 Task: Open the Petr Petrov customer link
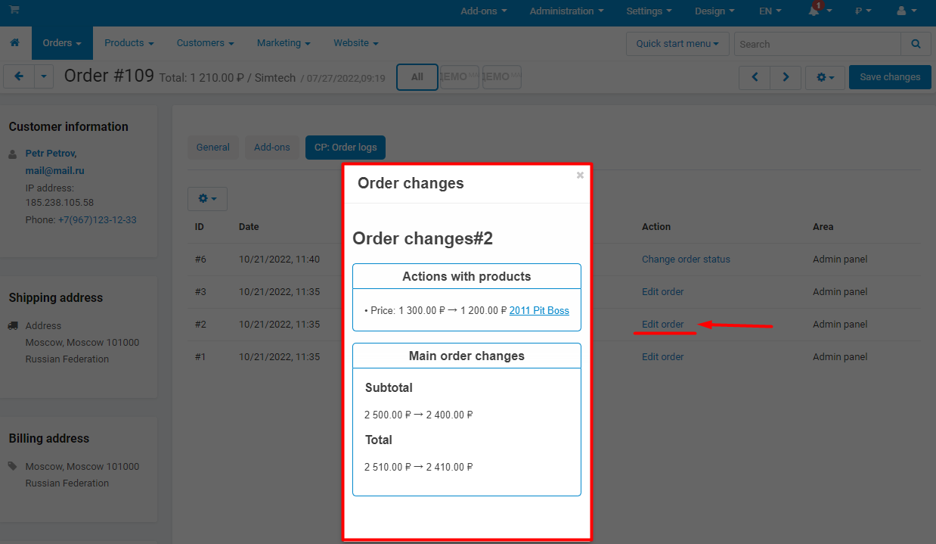(x=51, y=154)
